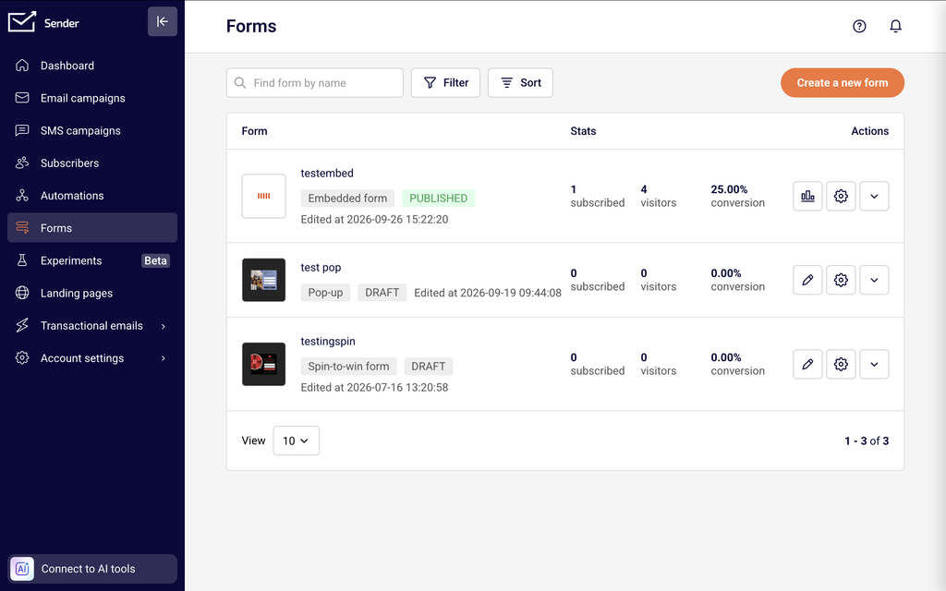Click the Account settings gear icon
Screen dimensions: 946x591
pyautogui.click(x=22, y=358)
